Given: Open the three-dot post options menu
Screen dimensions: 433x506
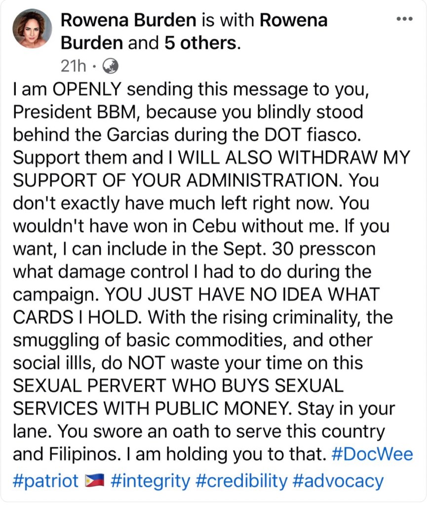Looking at the screenshot, I should [x=404, y=19].
